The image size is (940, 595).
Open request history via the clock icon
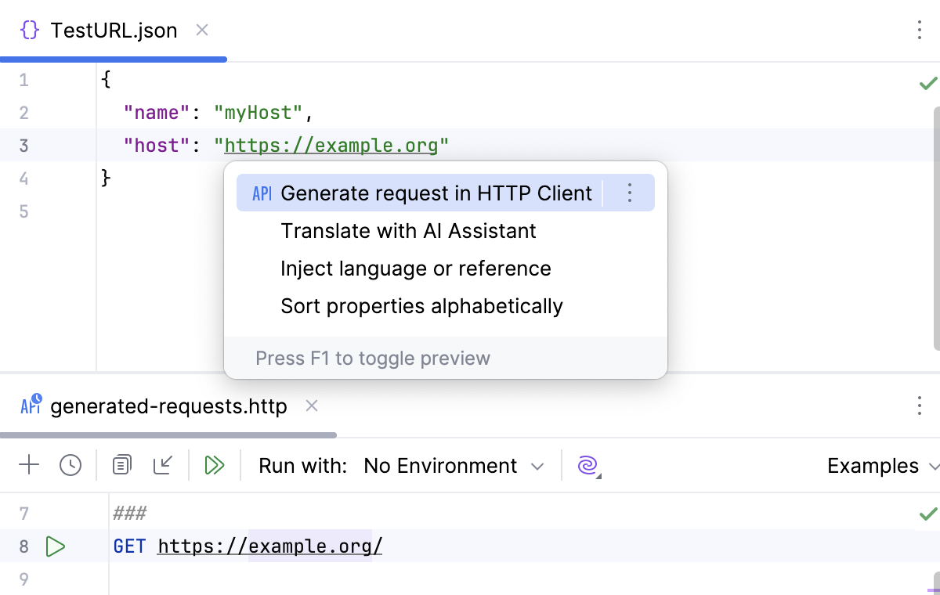[x=70, y=465]
